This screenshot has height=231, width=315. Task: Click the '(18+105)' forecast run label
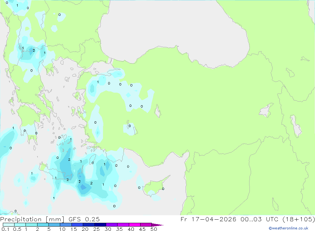pyautogui.click(x=299, y=219)
